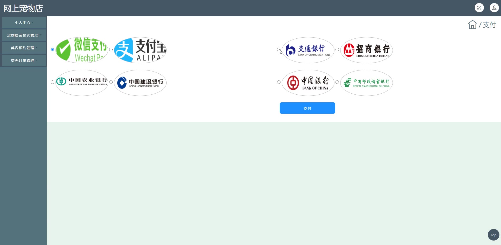Open the user profile icon in header

(494, 8)
